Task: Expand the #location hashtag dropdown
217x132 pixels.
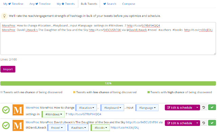Action: click(x=86, y=108)
